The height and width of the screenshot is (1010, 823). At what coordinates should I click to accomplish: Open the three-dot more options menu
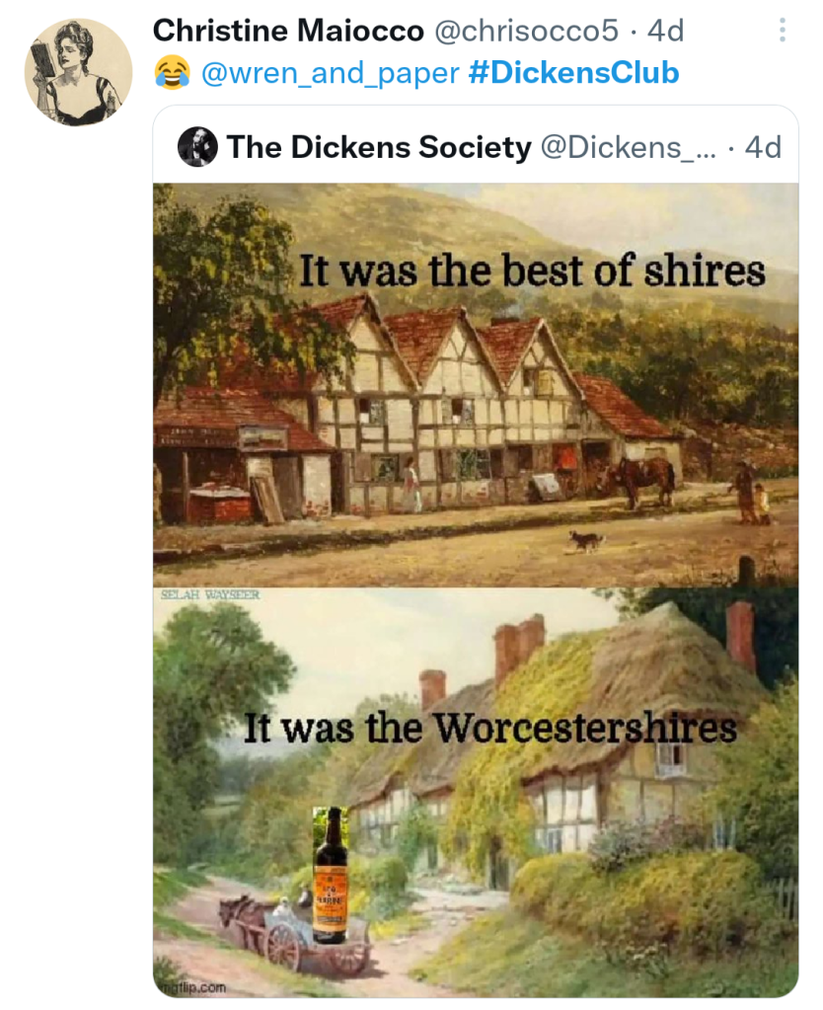click(782, 31)
